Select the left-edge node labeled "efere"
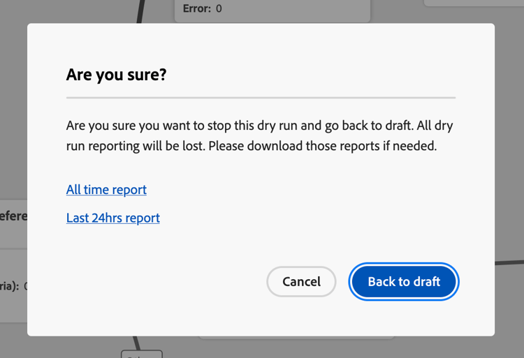Screen dimensions: 524x358 [13, 216]
